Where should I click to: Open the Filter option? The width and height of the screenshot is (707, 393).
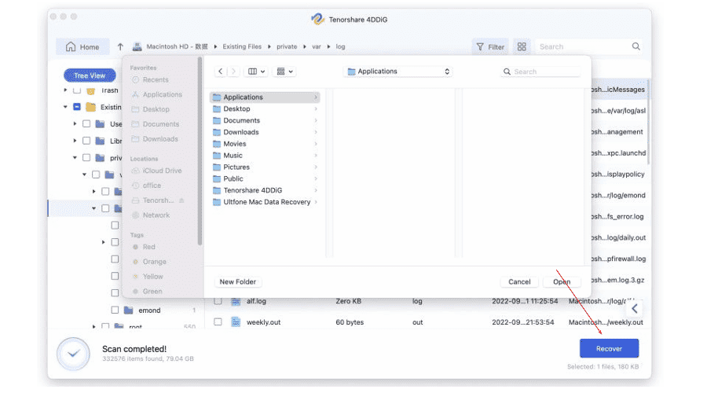point(489,47)
